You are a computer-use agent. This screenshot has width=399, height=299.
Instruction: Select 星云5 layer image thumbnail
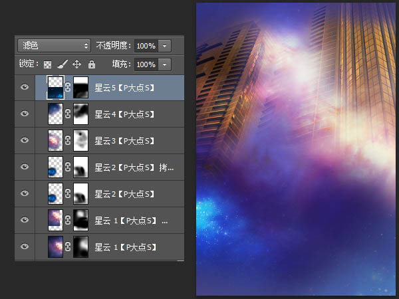[x=55, y=88]
